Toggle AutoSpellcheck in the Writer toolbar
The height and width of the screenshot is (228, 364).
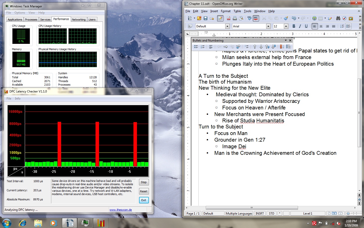(x=256, y=18)
